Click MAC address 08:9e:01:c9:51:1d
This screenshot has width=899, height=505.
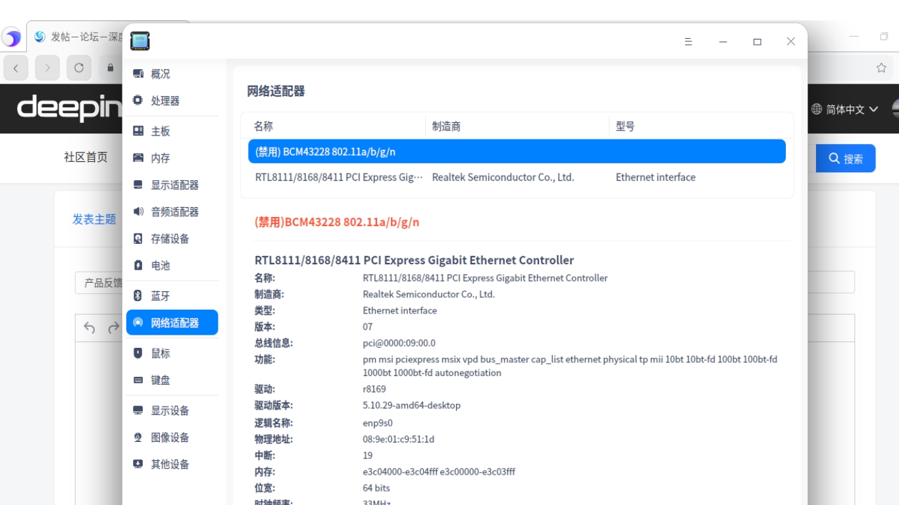tap(399, 439)
